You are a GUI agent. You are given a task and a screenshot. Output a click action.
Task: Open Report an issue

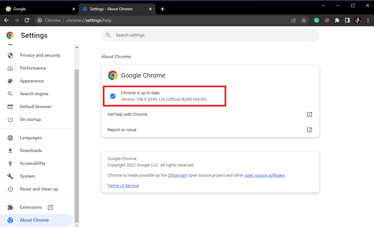[210, 130]
